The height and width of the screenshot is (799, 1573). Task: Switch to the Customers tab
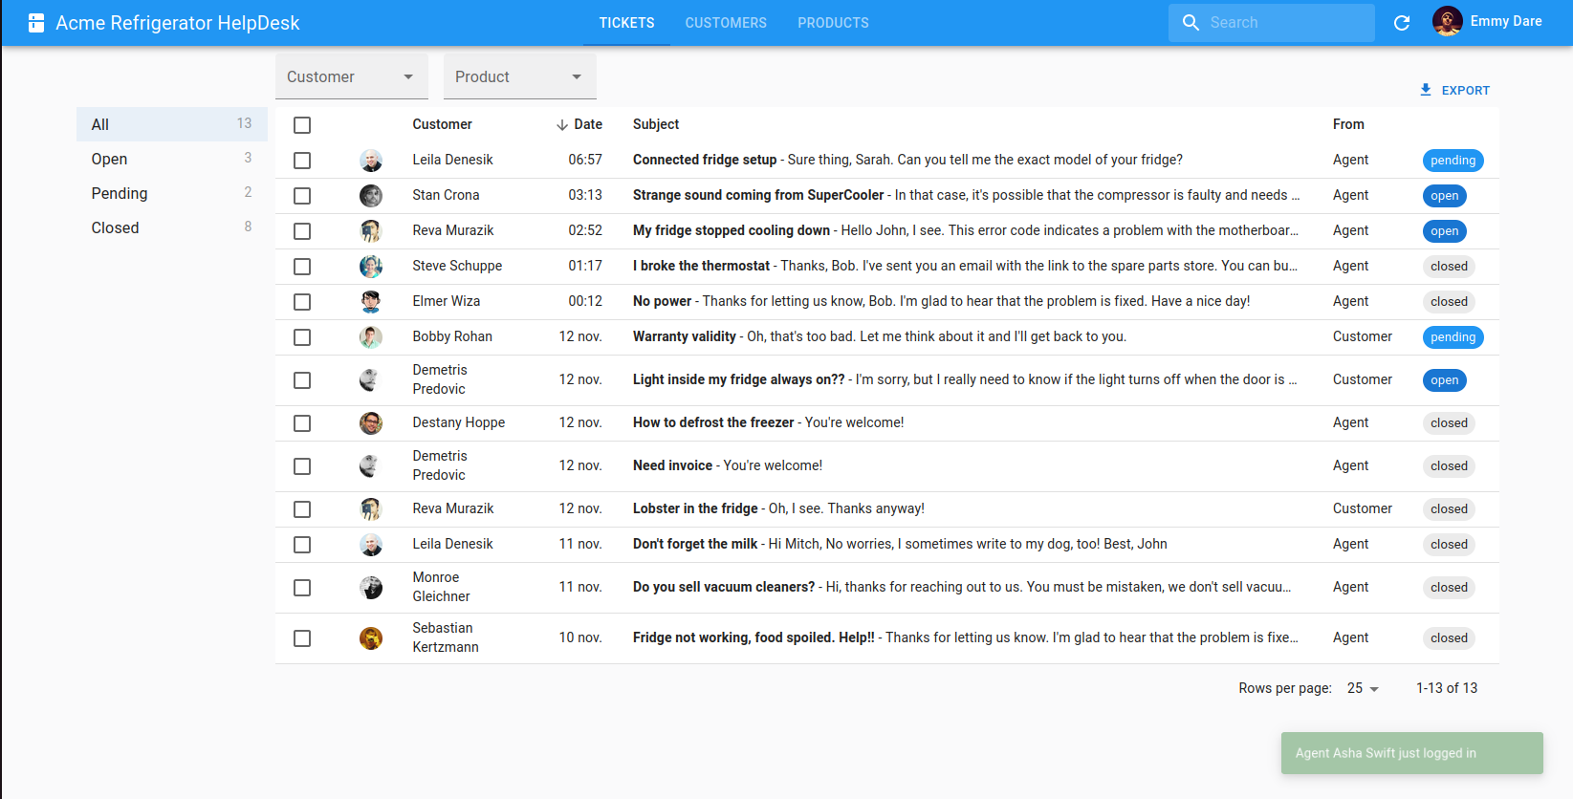tap(726, 23)
